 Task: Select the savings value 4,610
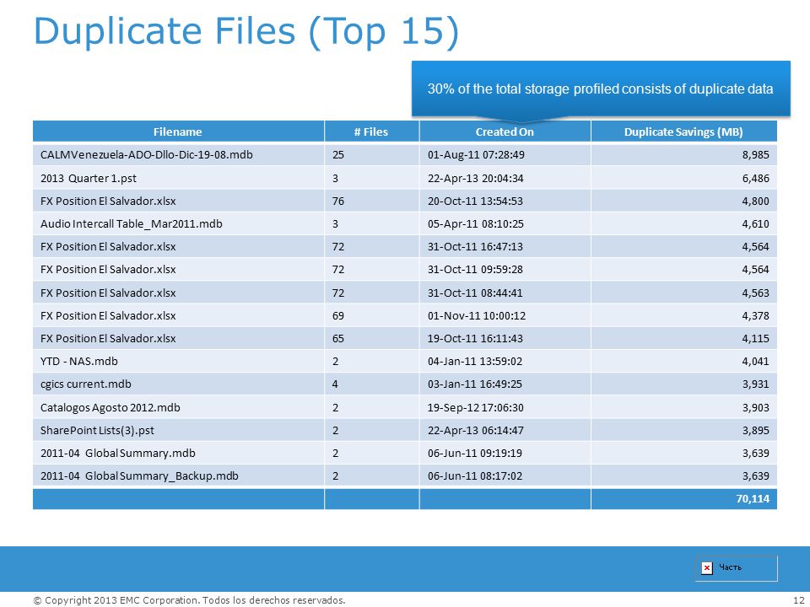click(x=756, y=223)
